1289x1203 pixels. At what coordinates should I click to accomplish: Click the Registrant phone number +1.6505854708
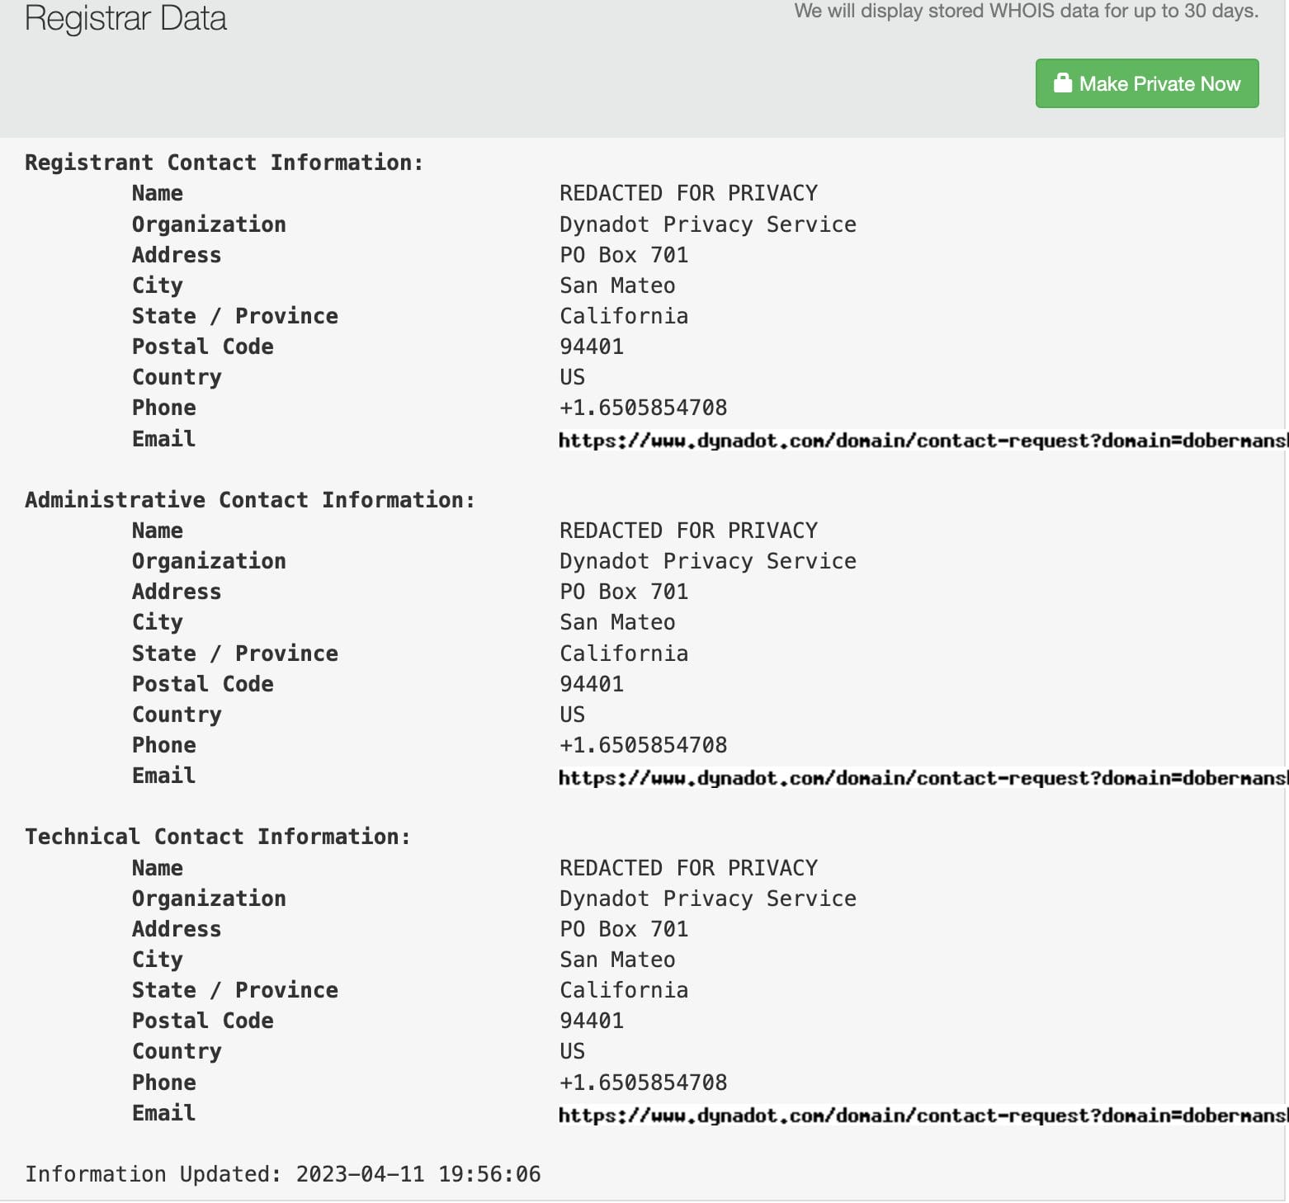point(643,408)
